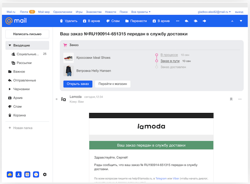Image resolution: width=250 pixels, height=184 pixels.
Task: Click Перейти к магазин button
Action: click(x=113, y=84)
